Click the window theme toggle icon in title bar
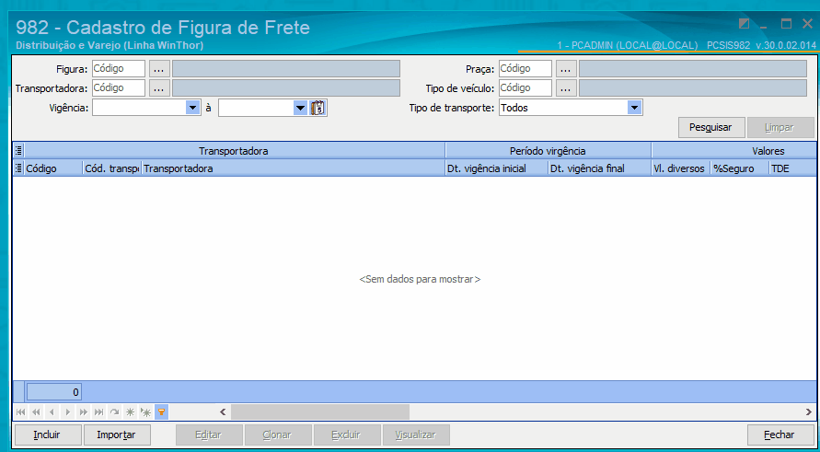The height and width of the screenshot is (452, 820). click(744, 24)
